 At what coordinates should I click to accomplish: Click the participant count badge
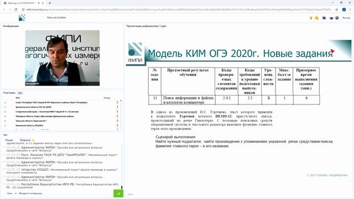click(x=20, y=93)
